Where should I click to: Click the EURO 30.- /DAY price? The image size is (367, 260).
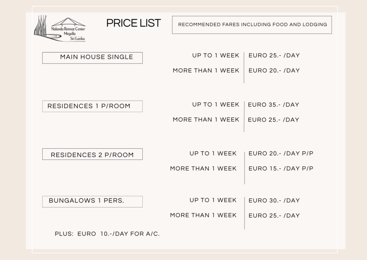[x=274, y=201]
